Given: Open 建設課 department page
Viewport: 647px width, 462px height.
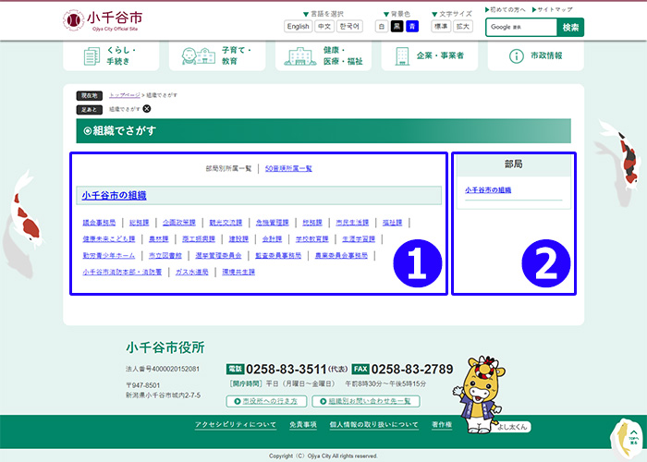Looking at the screenshot, I should tap(238, 238).
